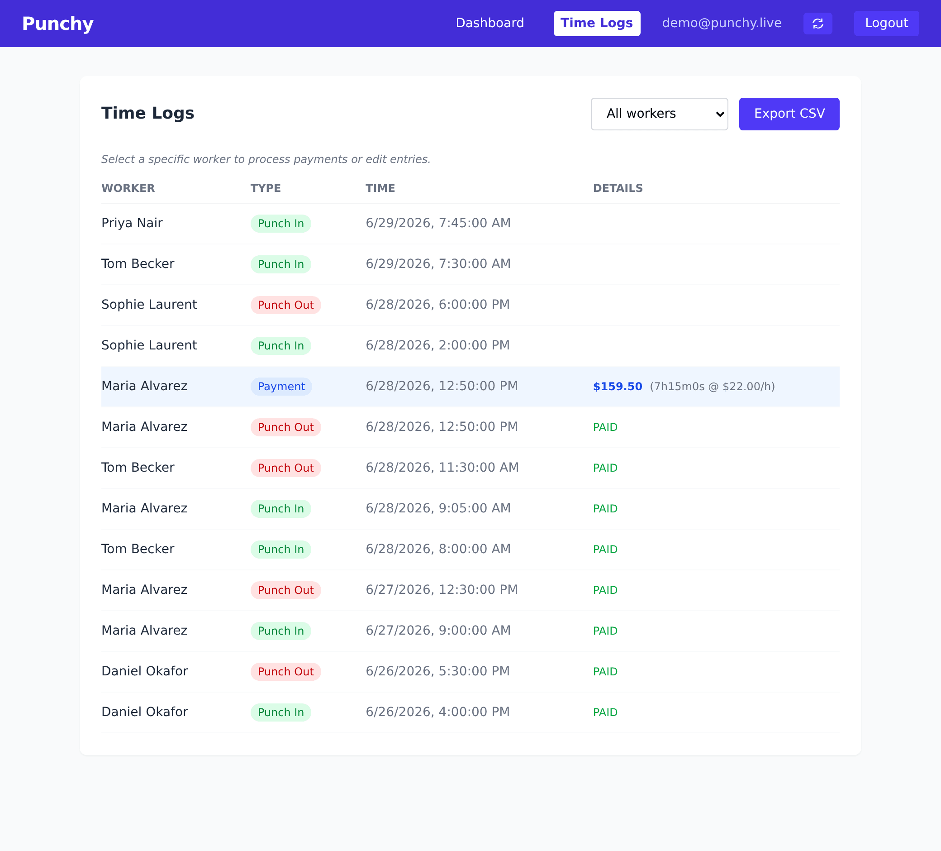Click PAID status on the 12:50 PM Punch Out row

coord(605,427)
